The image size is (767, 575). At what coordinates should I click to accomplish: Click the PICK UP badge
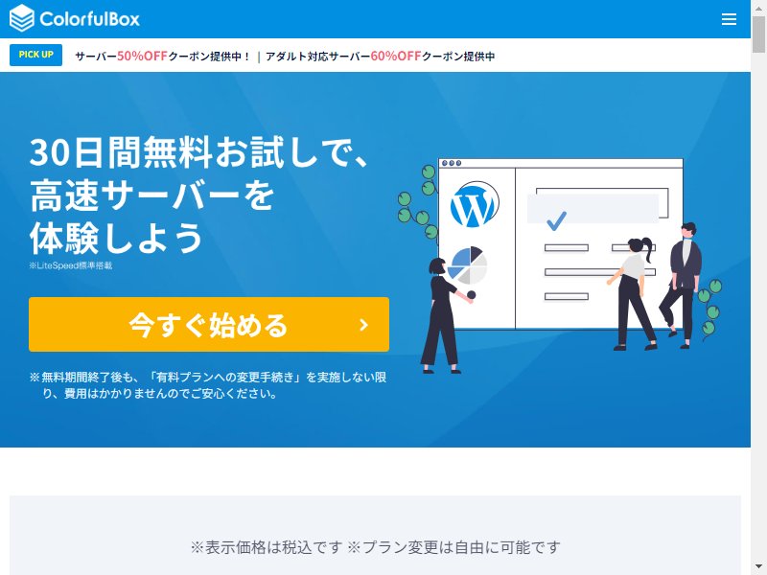[35, 55]
